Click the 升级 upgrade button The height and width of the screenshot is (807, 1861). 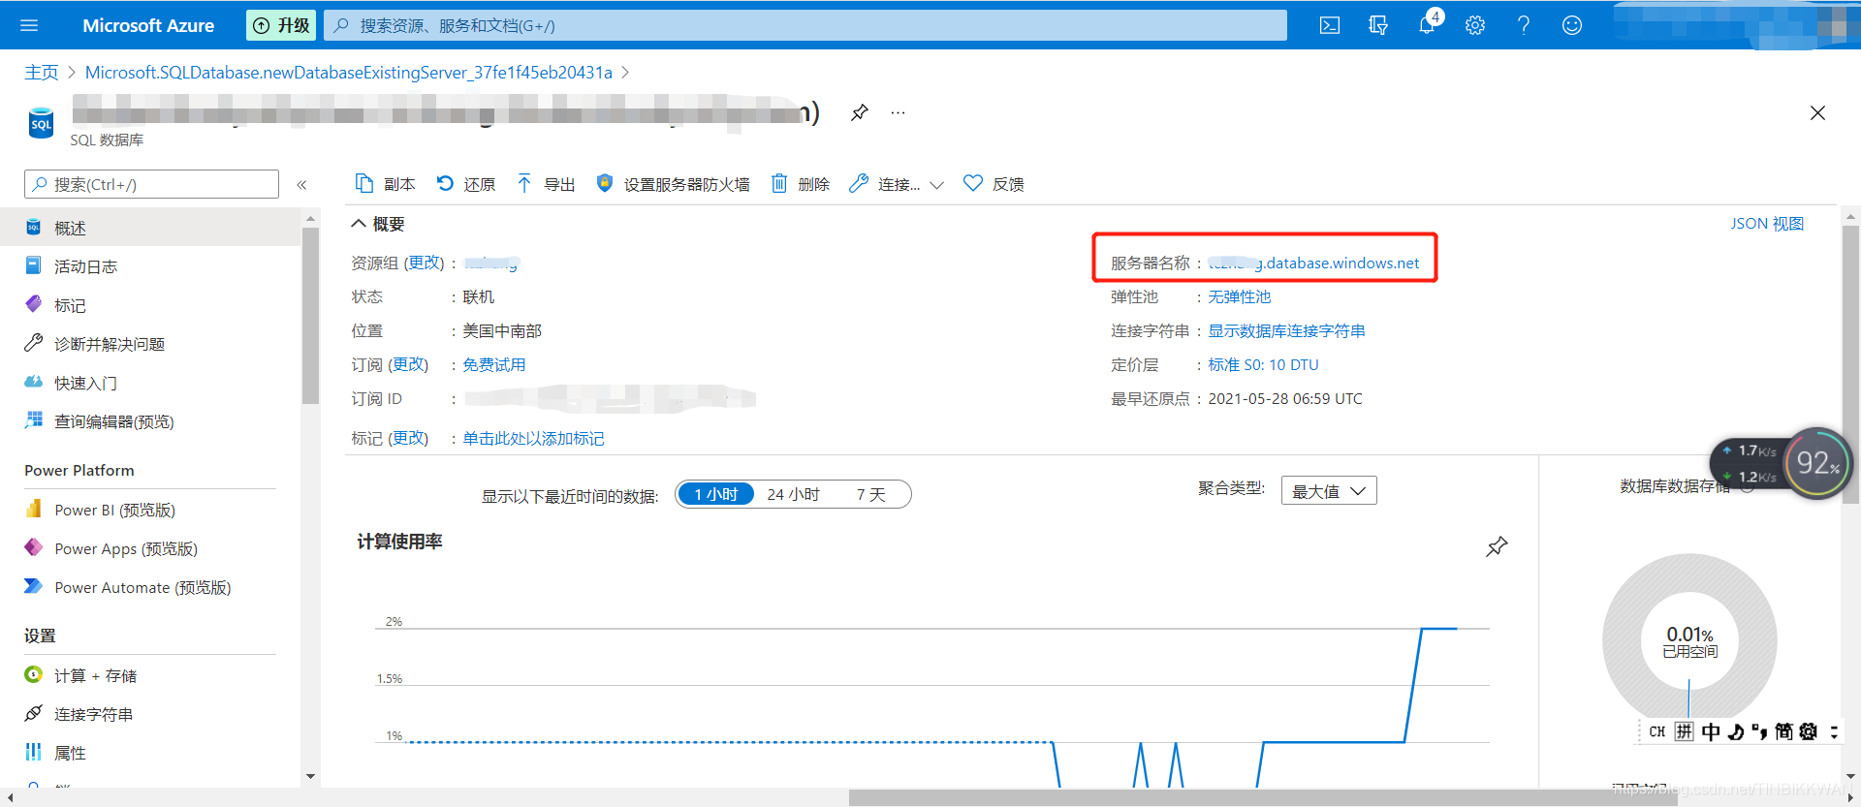(281, 25)
